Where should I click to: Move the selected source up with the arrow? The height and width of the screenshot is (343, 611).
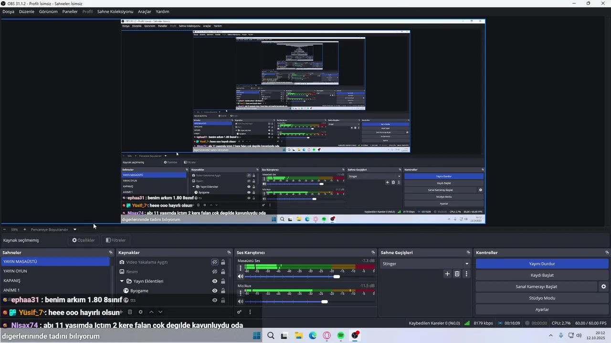coord(151,312)
